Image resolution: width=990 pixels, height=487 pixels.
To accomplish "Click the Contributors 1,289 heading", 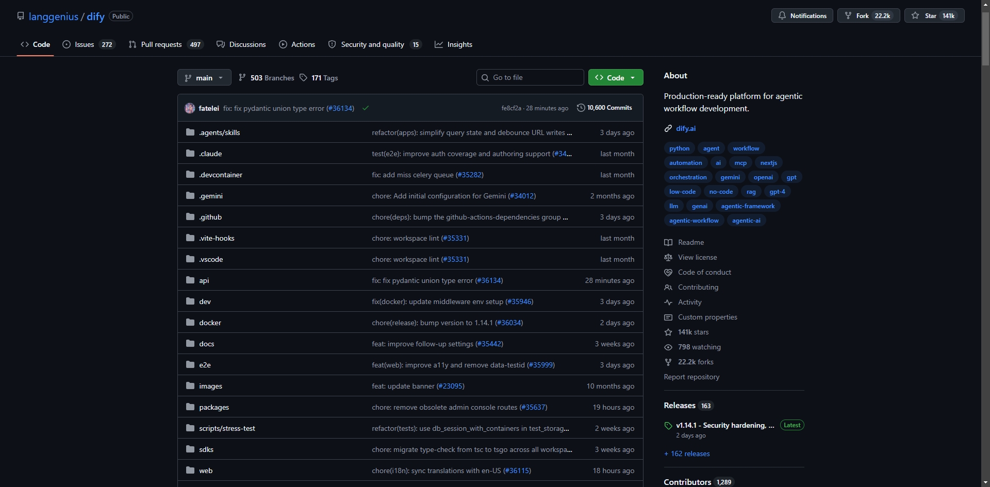I will tap(698, 482).
